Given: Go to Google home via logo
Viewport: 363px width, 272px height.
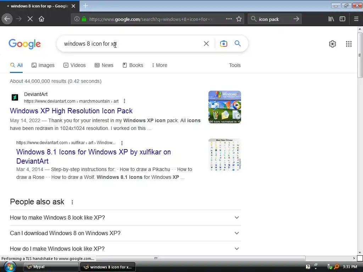Looking at the screenshot, I should pos(24,44).
